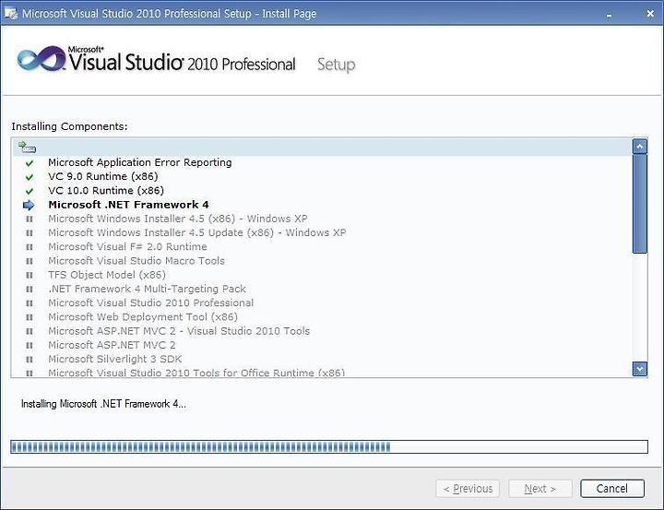
Task: Click the window title text Install Page
Action: tap(290, 14)
